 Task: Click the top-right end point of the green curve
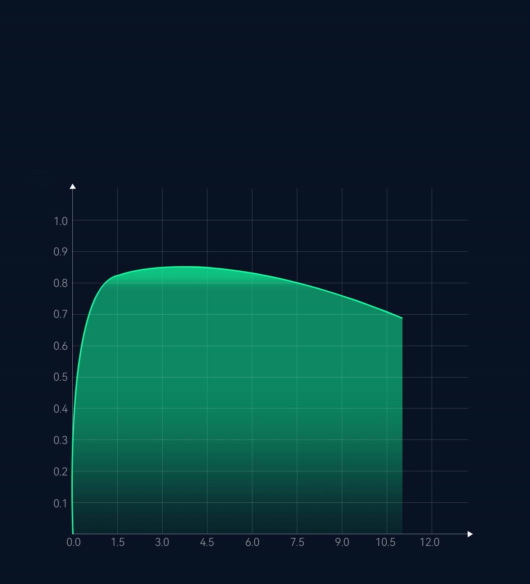[x=402, y=318]
